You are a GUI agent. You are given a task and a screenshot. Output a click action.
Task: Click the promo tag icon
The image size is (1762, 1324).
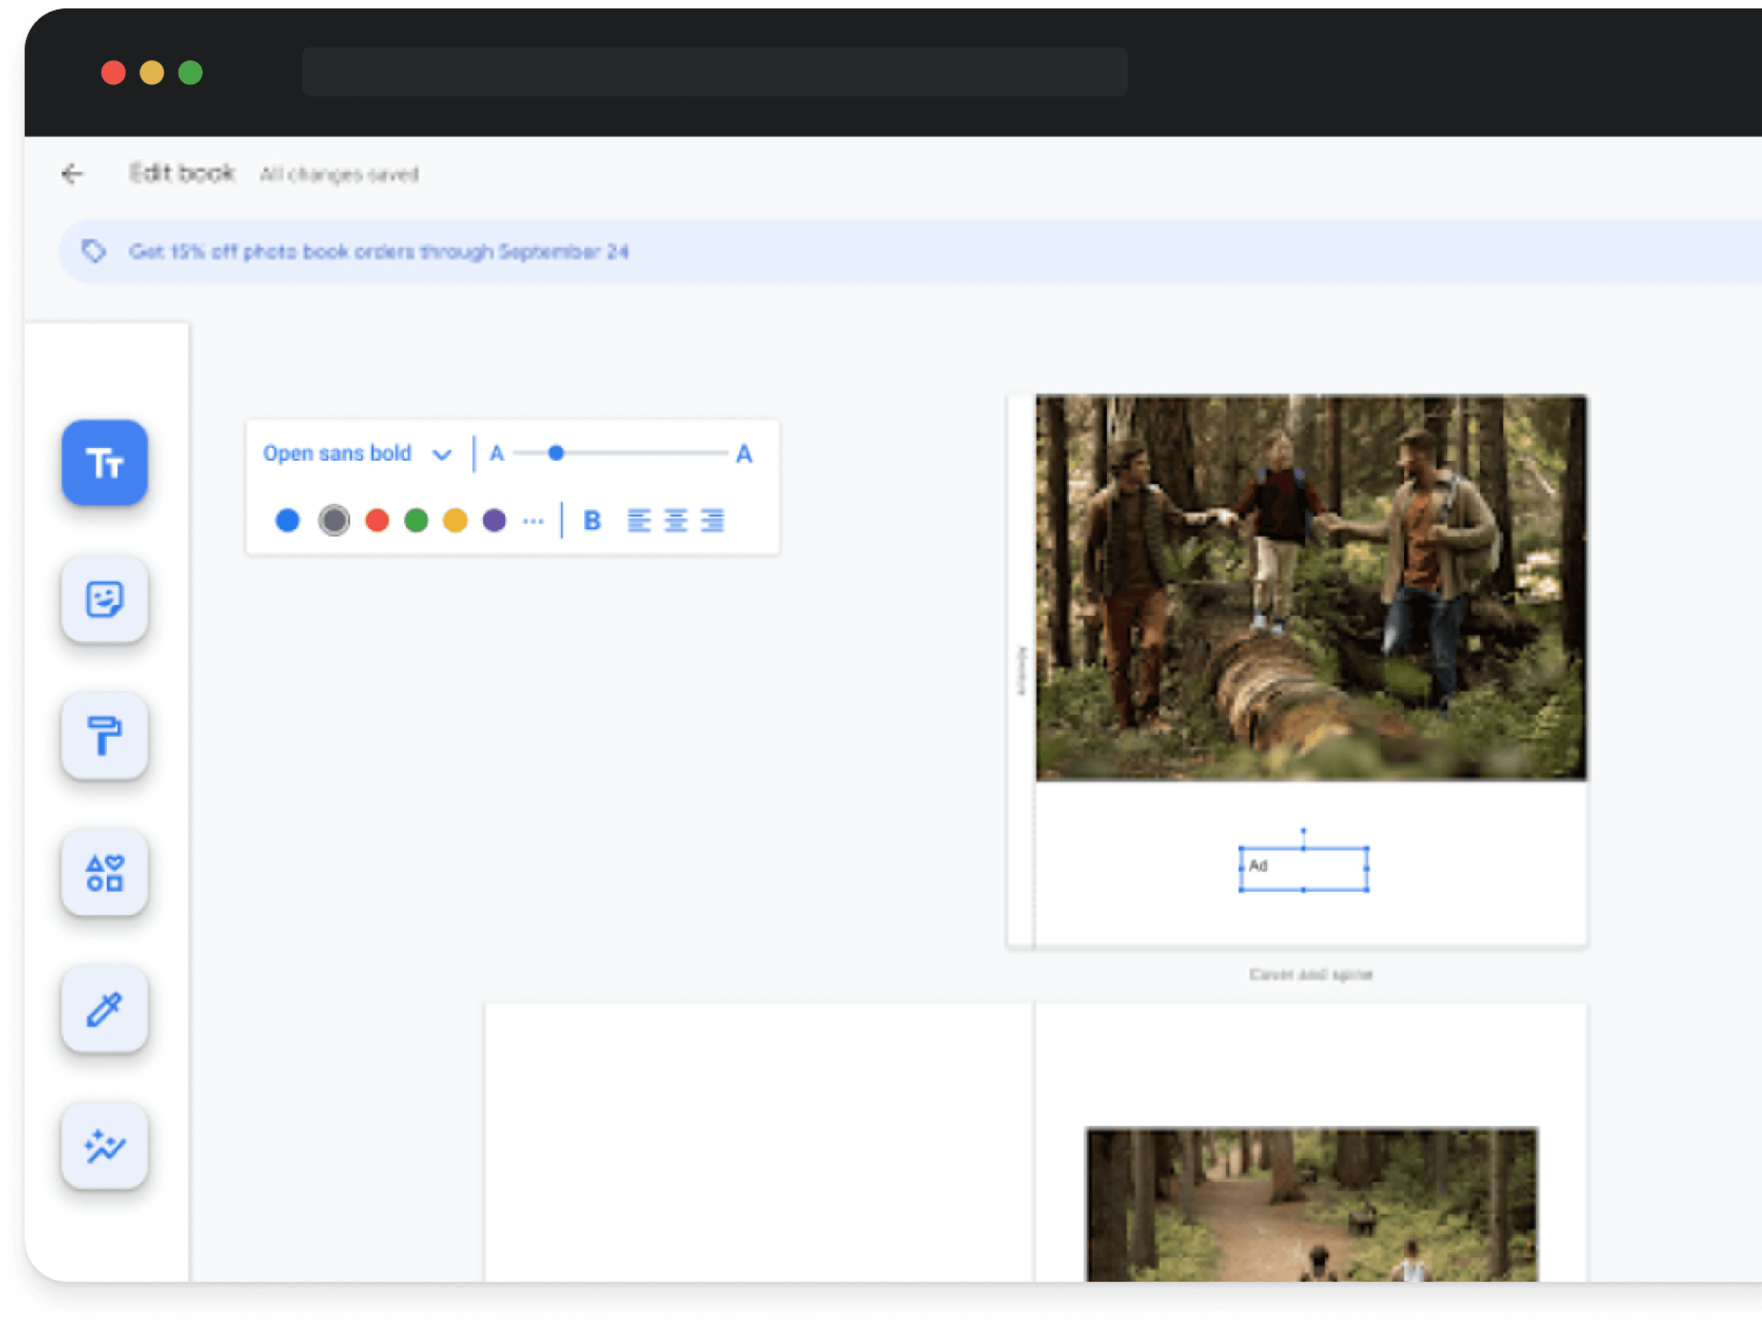coord(94,252)
